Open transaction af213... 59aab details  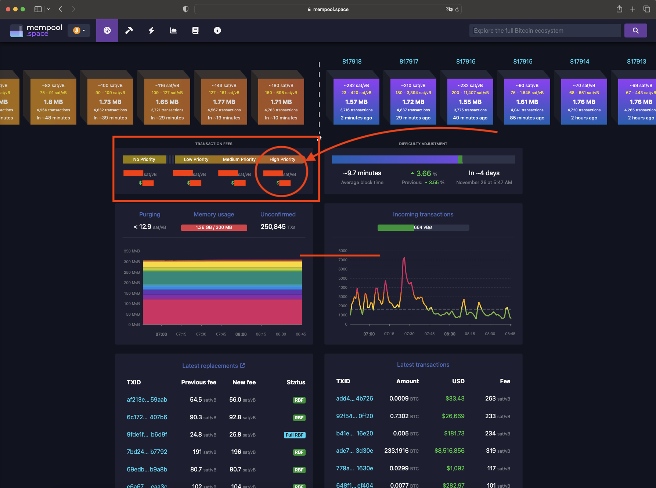click(147, 399)
